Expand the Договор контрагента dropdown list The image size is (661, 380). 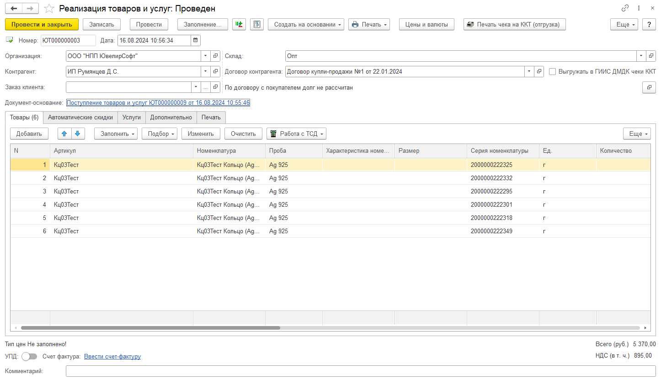pyautogui.click(x=529, y=71)
